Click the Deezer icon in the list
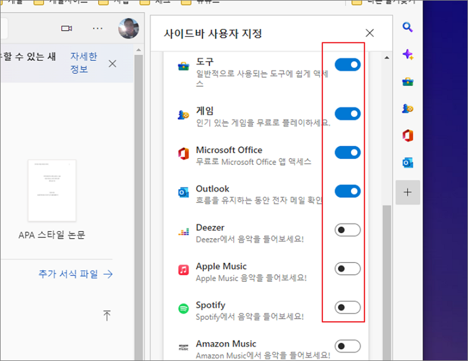This screenshot has width=468, height=361. tap(183, 232)
